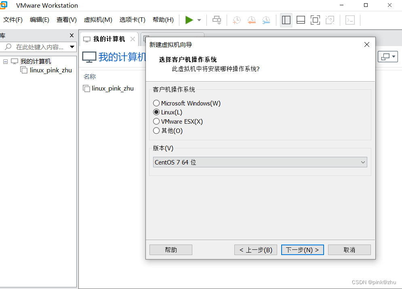Click the 下一步(N) button
This screenshot has height=289, width=402.
pos(302,249)
